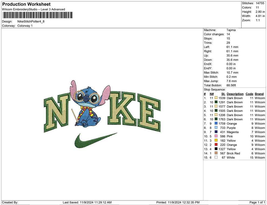Click the Total Bobbin value 88.56ft
Viewport: 267px width, 205px height.
(231, 85)
